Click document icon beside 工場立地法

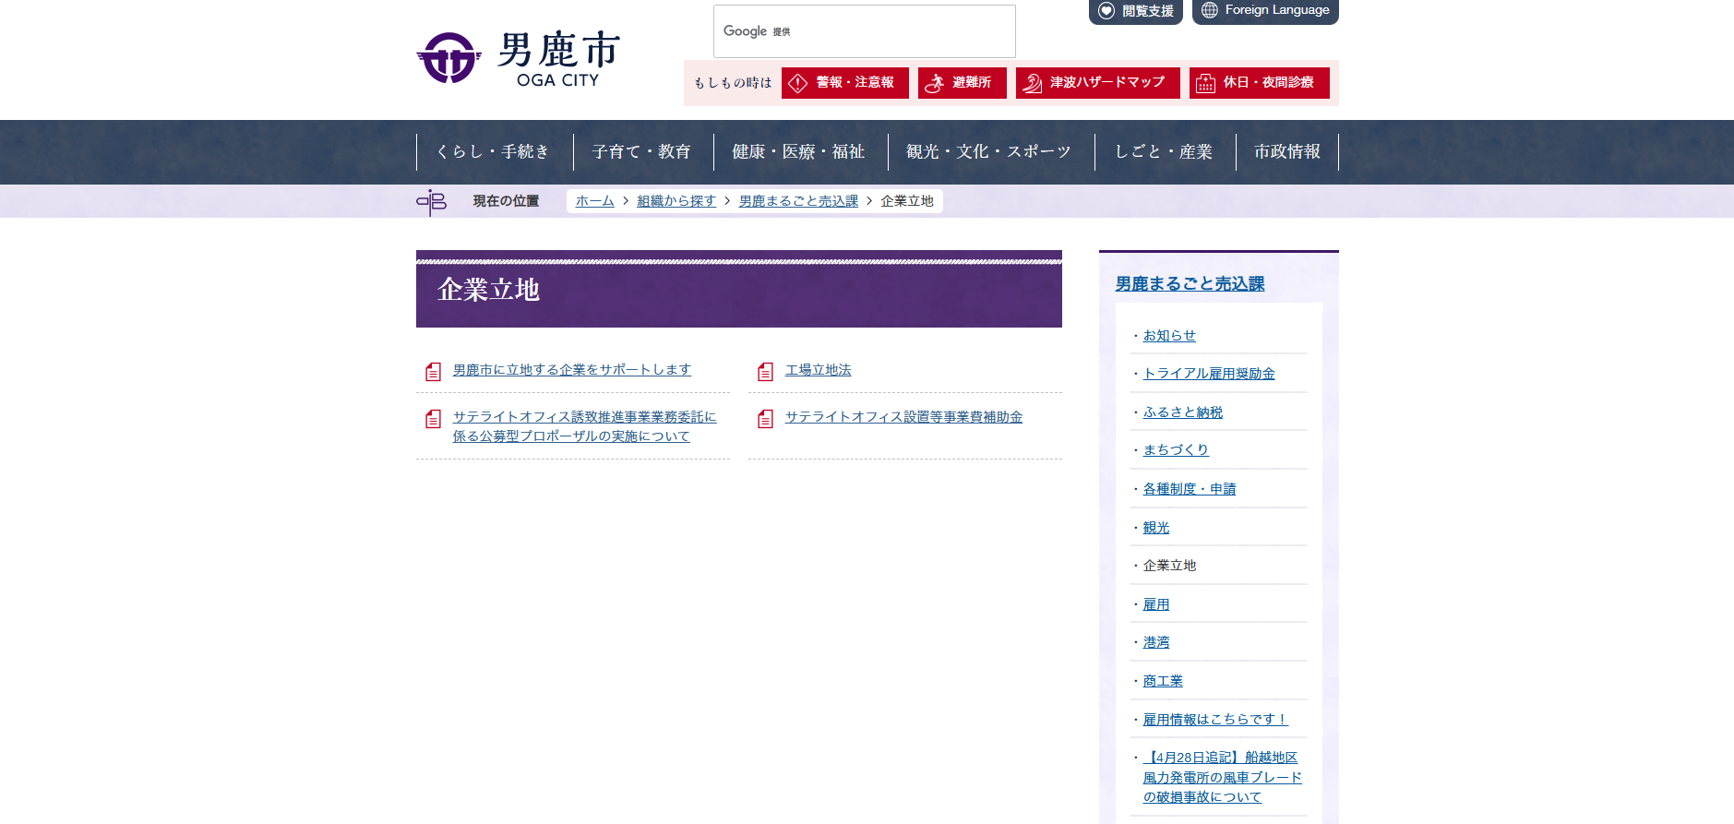(x=765, y=372)
